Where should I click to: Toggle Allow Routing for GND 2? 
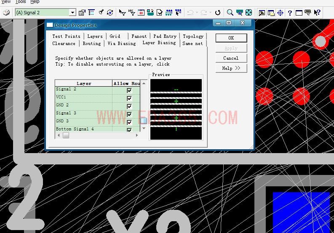coord(129,106)
